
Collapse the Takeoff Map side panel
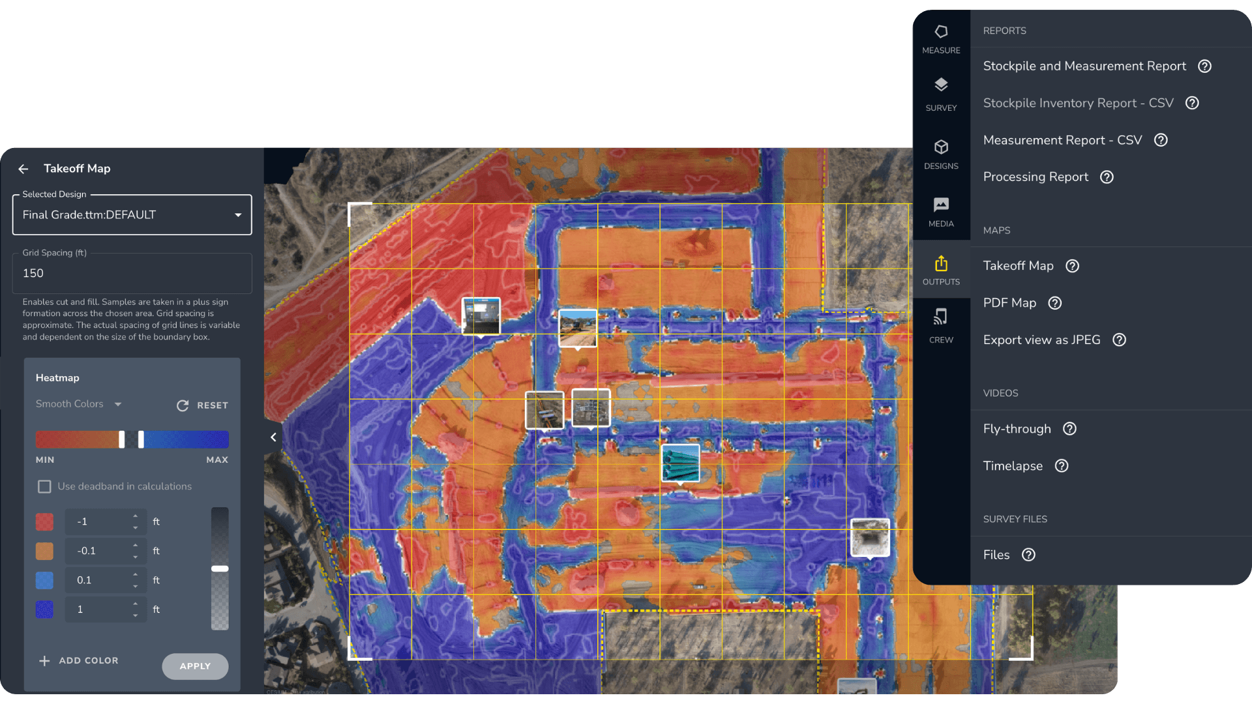[273, 437]
